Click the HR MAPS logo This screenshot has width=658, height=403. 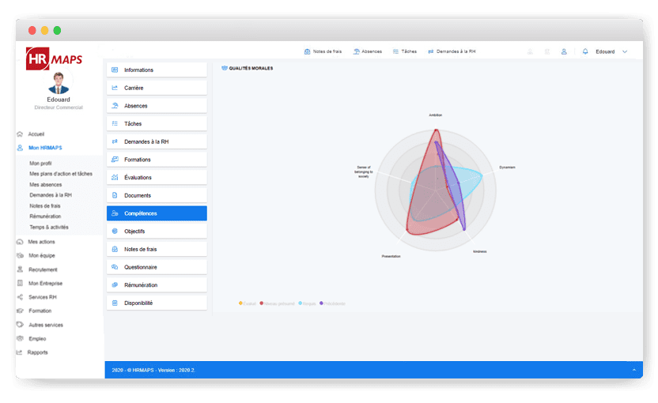[x=54, y=59]
